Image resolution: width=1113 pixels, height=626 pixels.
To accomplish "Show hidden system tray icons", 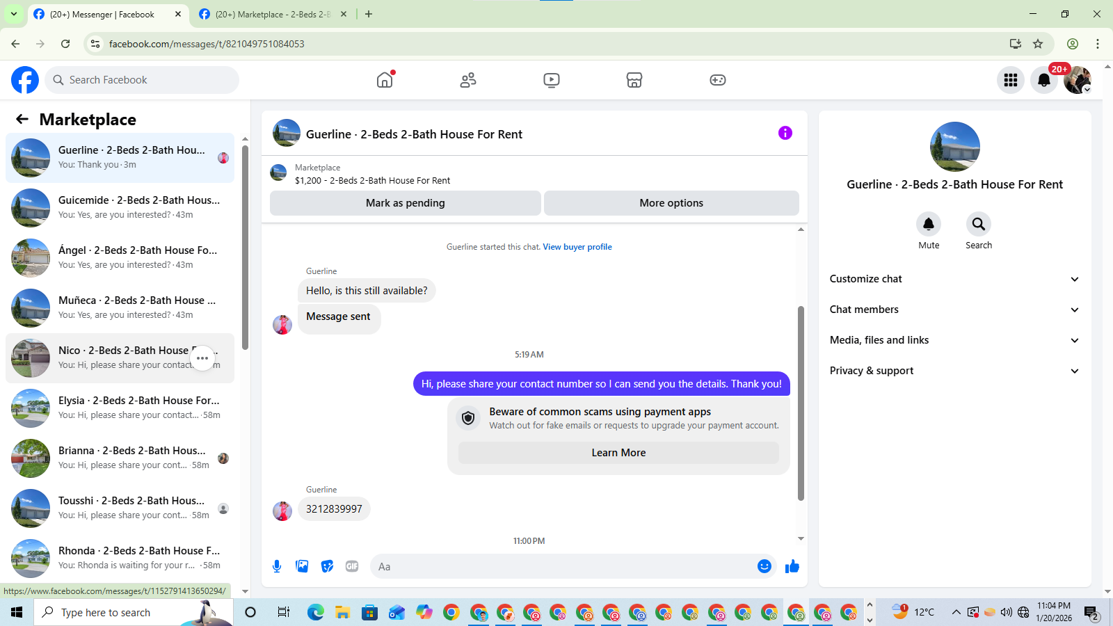I will point(956,612).
